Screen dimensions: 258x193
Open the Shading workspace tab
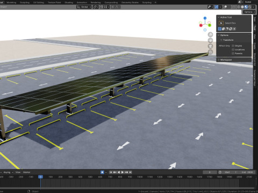pyautogui.click(x=69, y=3)
